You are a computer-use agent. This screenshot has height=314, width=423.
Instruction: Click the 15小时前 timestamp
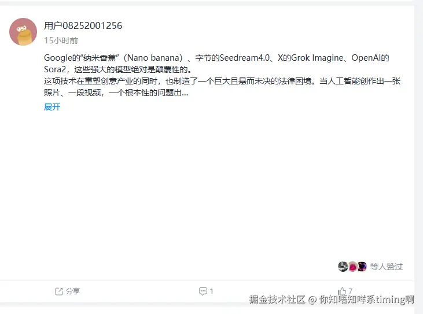pos(61,40)
